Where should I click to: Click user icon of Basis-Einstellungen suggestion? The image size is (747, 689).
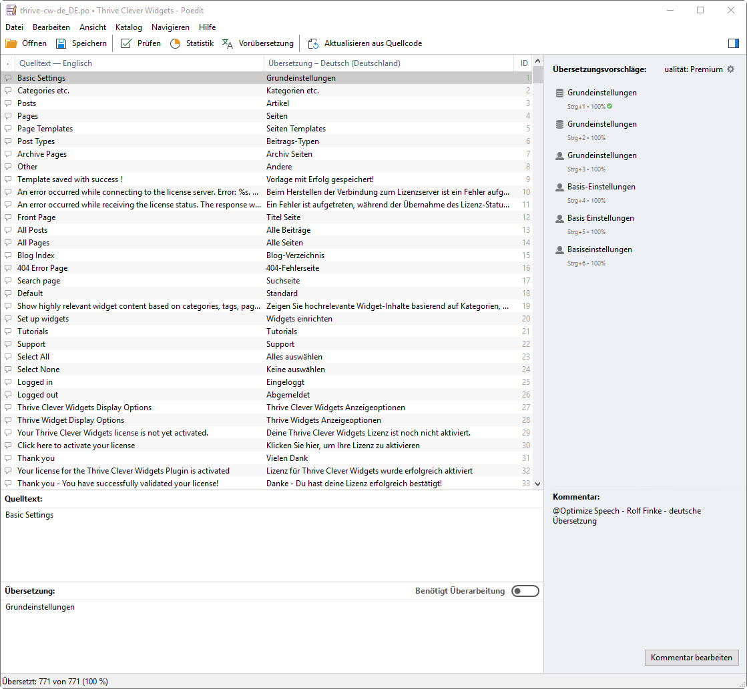[x=560, y=187]
